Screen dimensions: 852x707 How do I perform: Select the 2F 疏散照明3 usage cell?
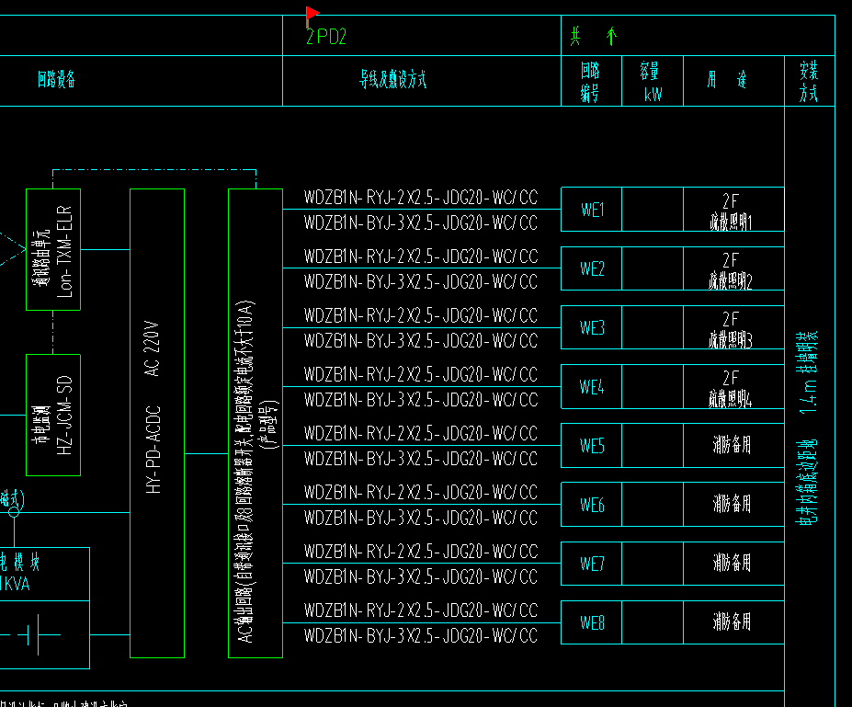click(733, 327)
